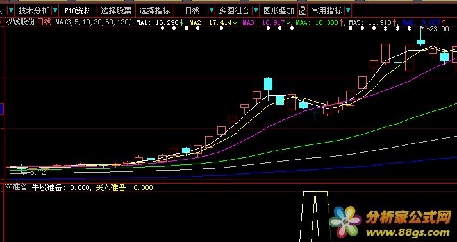Click the star-shaped info marker below MA5
The width and height of the screenshot is (457, 242).
coord(351,28)
